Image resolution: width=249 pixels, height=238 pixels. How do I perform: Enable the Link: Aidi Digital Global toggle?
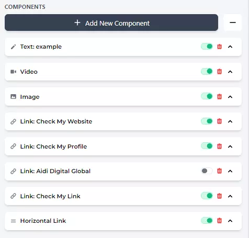(207, 171)
